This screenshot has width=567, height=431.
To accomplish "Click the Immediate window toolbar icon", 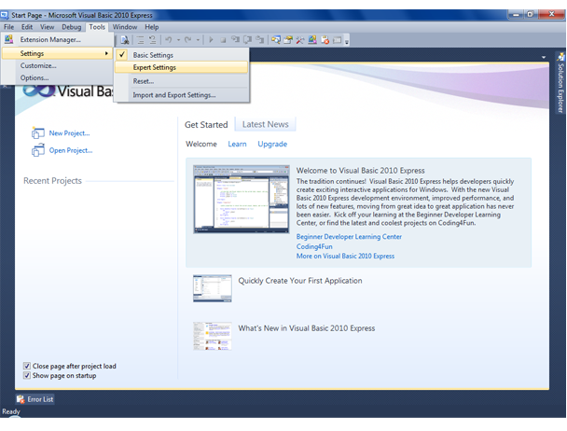I will [337, 40].
